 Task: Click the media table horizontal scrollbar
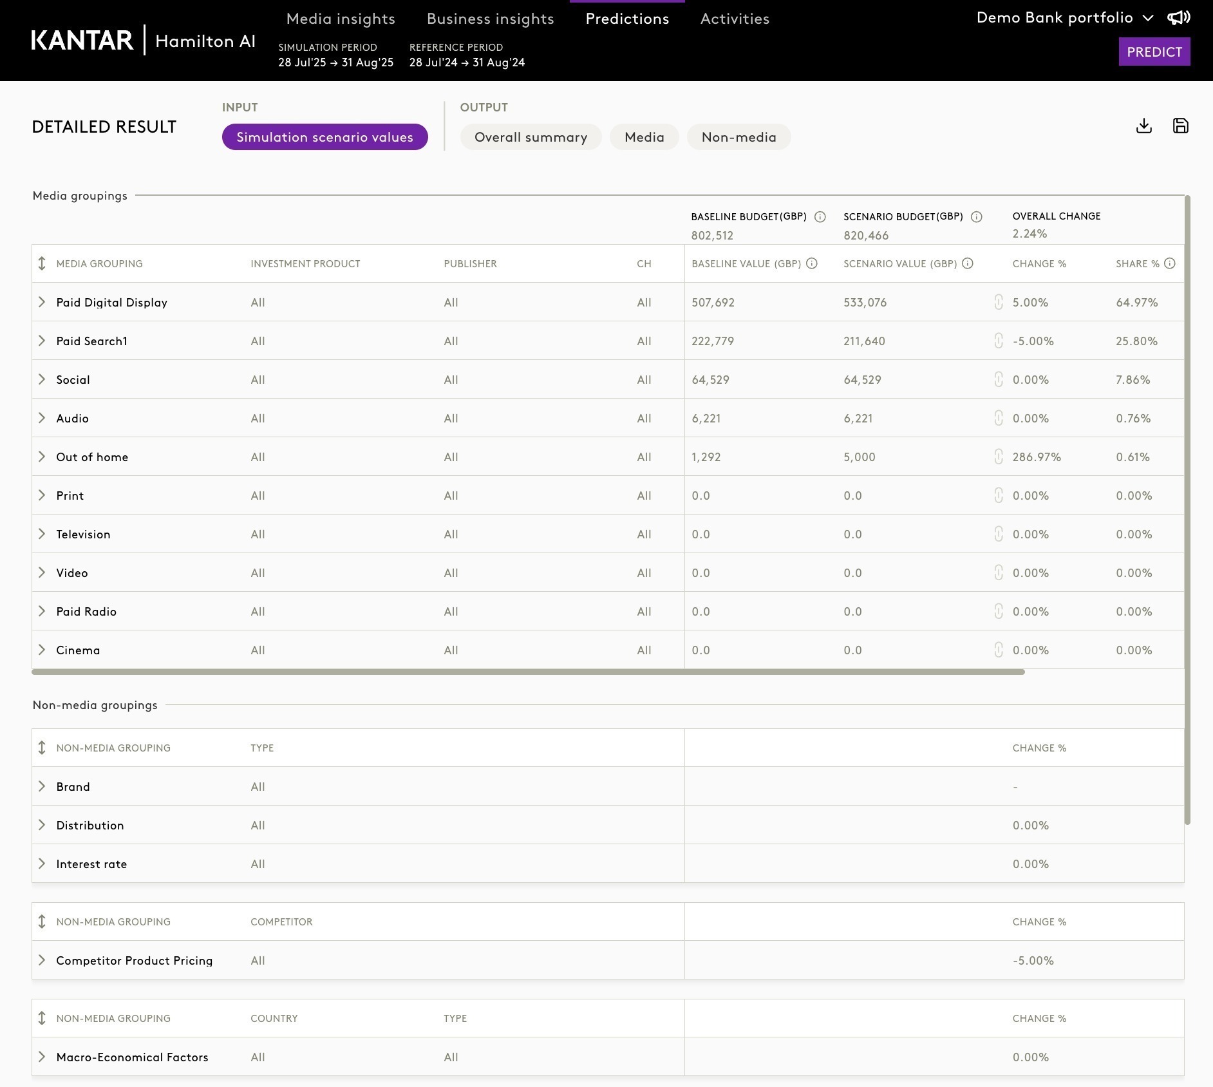(x=528, y=672)
